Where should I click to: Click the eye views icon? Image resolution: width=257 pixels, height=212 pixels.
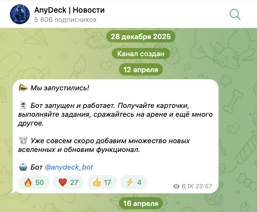(176, 186)
